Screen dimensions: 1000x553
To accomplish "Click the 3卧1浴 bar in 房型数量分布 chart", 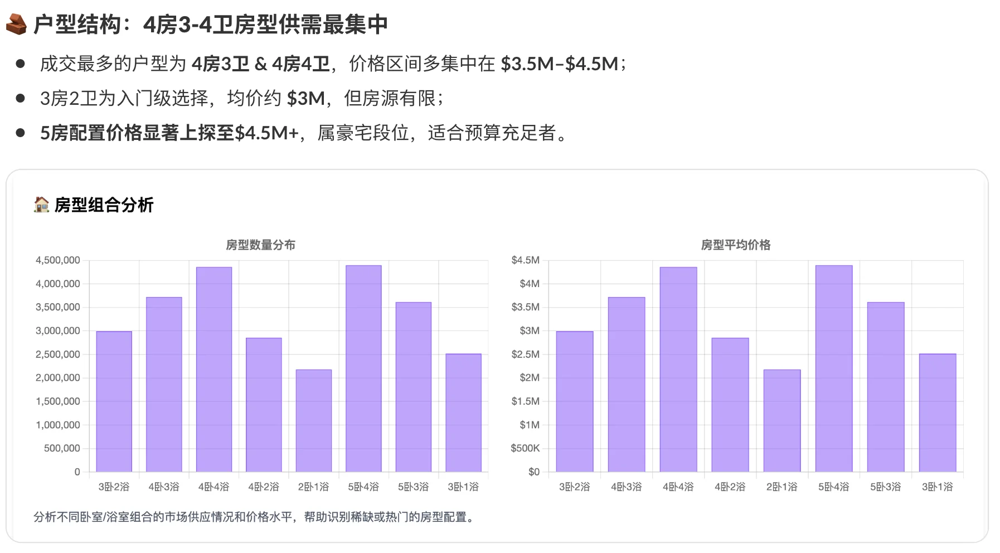I will pyautogui.click(x=463, y=413).
